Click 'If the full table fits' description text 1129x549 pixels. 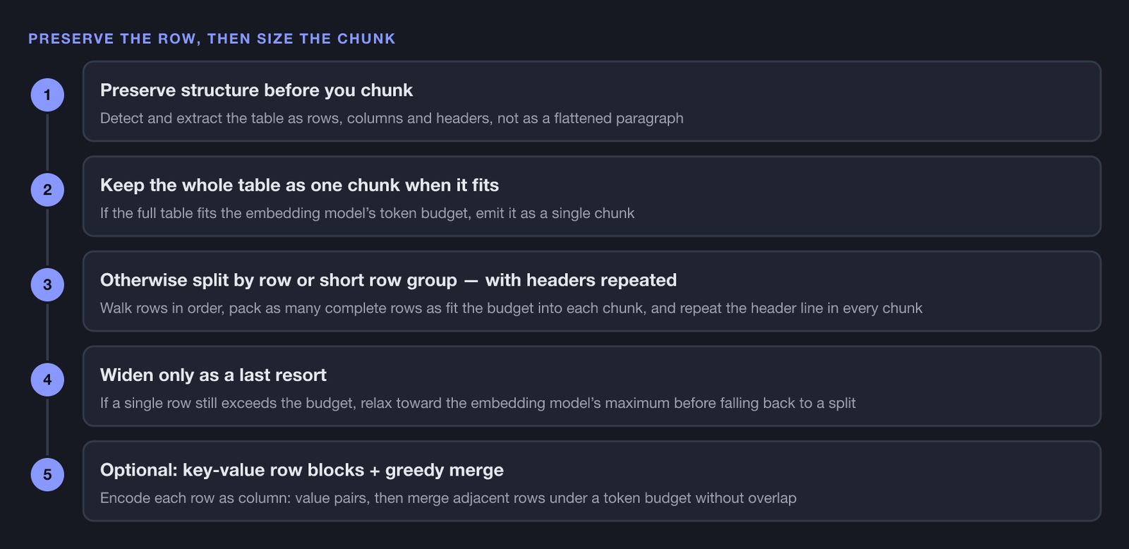(x=367, y=213)
